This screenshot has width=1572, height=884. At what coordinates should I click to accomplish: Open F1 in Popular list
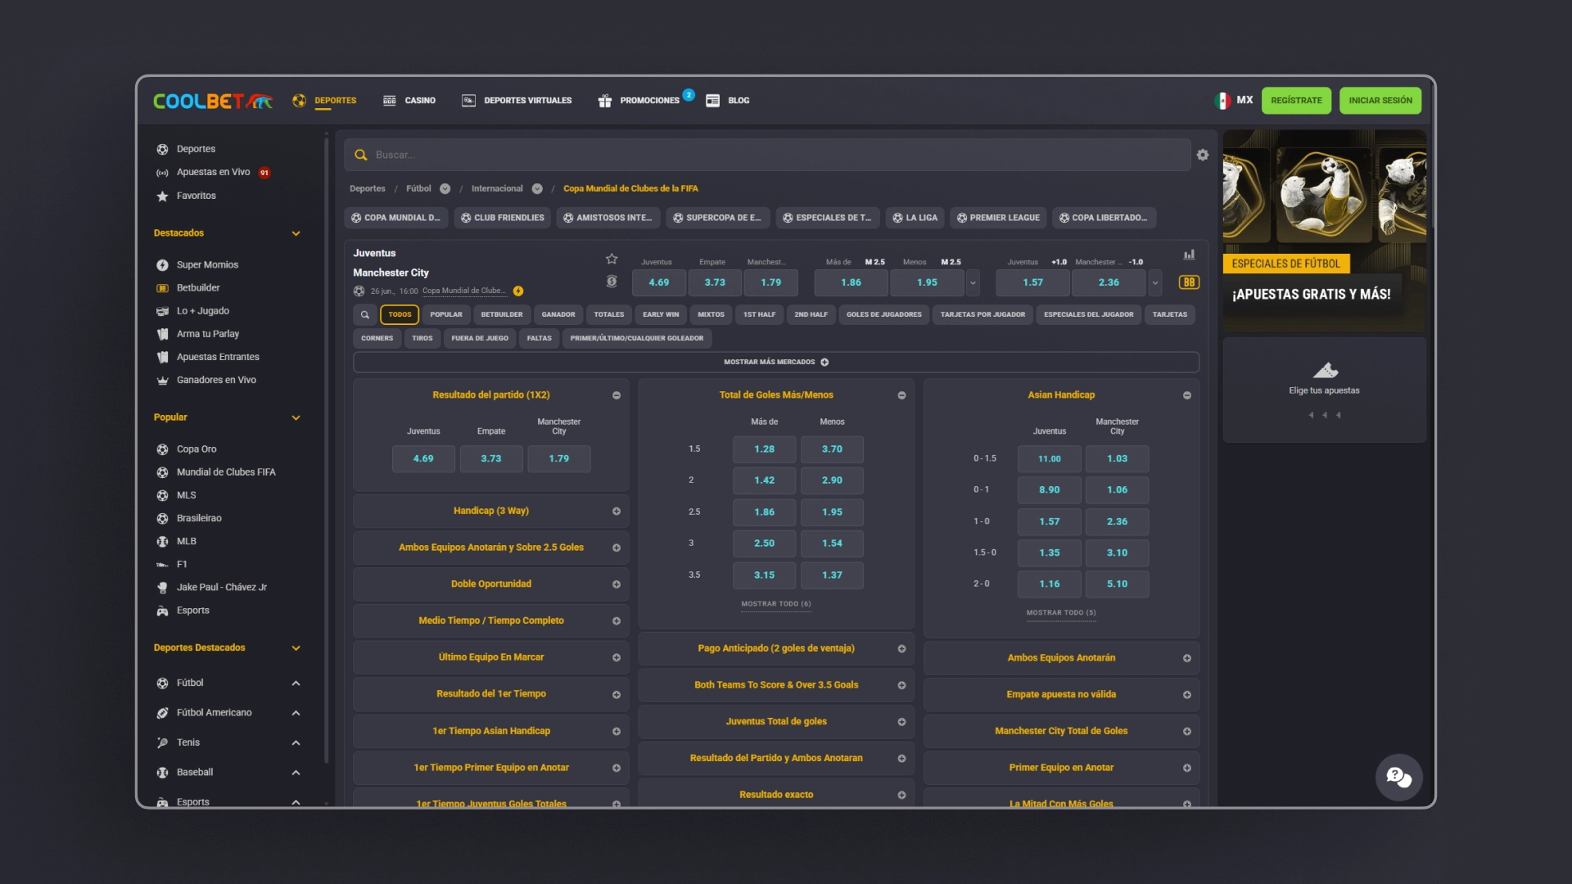tap(182, 564)
